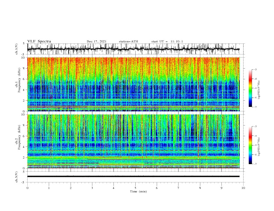Click the "ch.1(V)" waveform axis label

click(16, 49)
